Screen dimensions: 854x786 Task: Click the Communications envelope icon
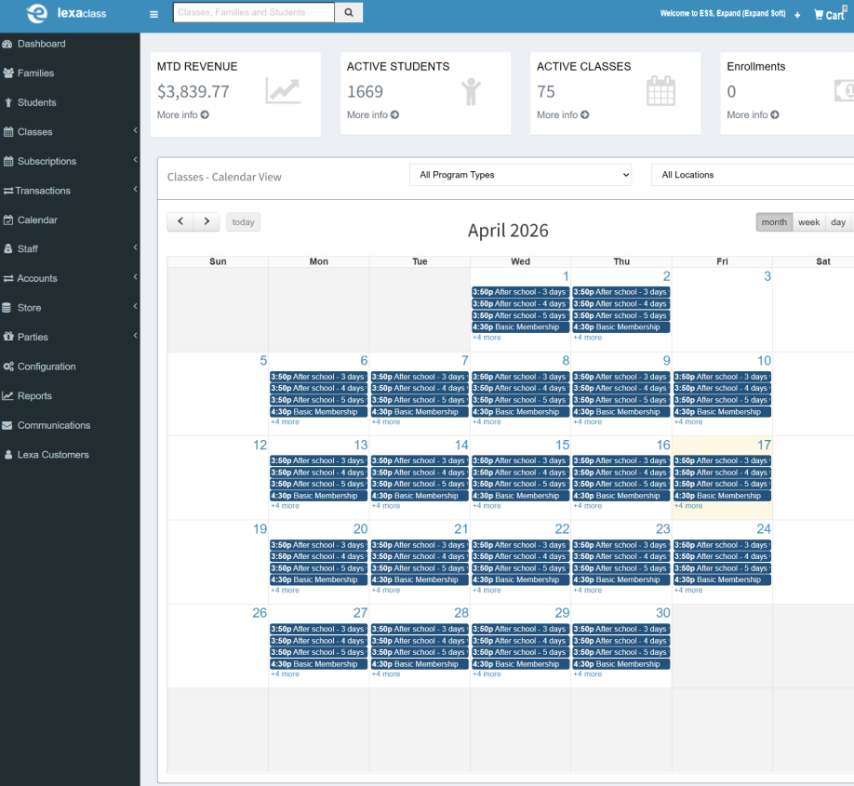[7, 425]
